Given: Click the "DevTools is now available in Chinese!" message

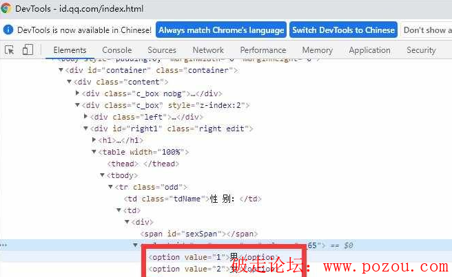Looking at the screenshot, I should pyautogui.click(x=84, y=30).
